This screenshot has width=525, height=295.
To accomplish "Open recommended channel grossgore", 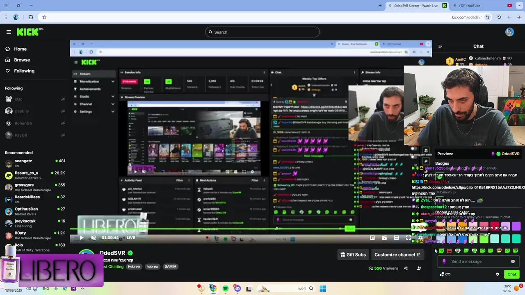I will point(35,187).
